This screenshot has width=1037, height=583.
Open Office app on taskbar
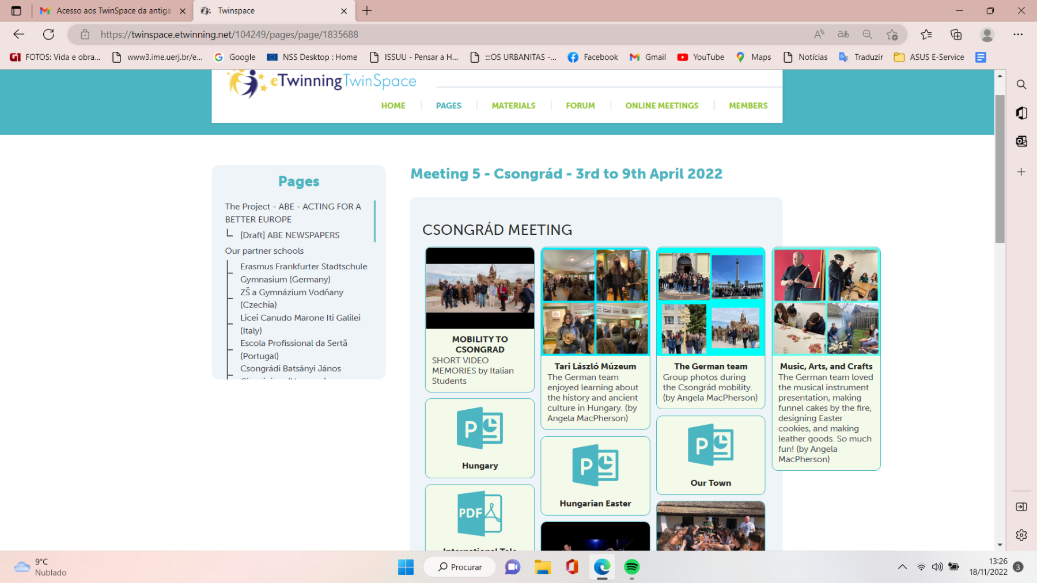(x=572, y=567)
